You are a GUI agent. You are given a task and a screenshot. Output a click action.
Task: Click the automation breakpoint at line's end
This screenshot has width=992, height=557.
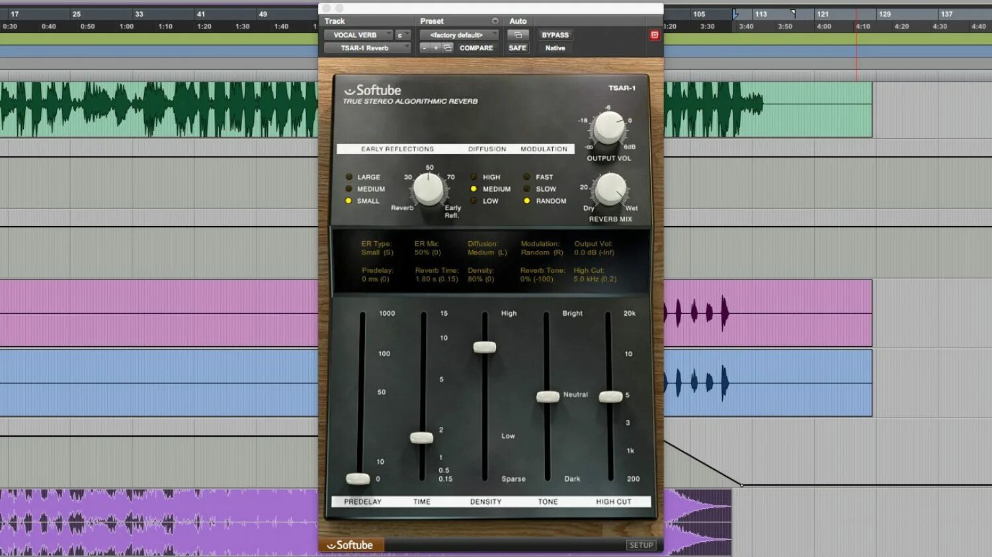click(741, 485)
